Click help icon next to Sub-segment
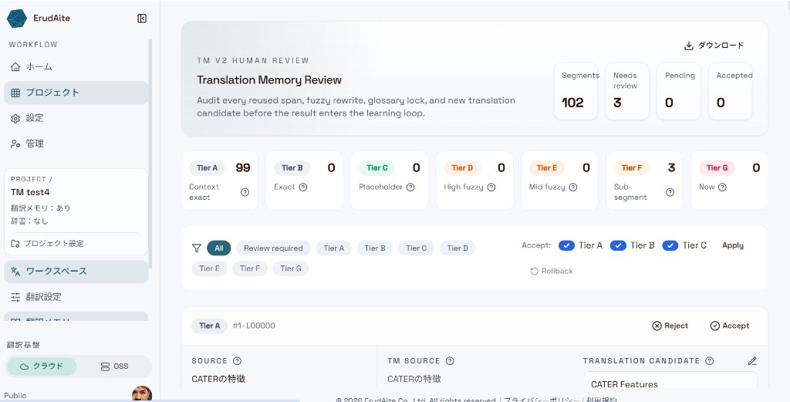 coord(670,192)
